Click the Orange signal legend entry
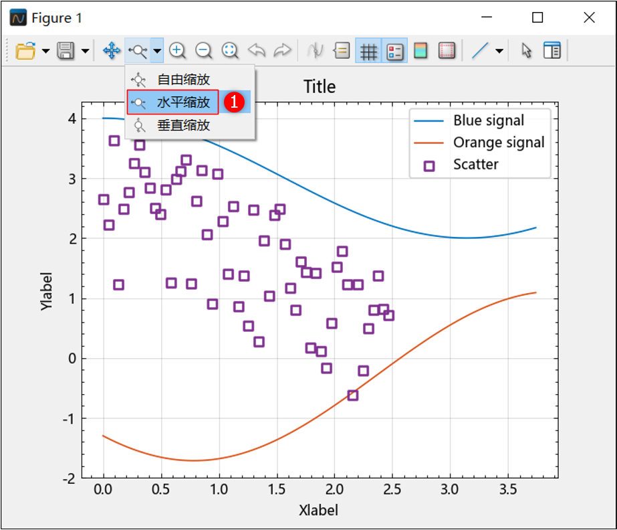617x530 pixels. click(498, 143)
